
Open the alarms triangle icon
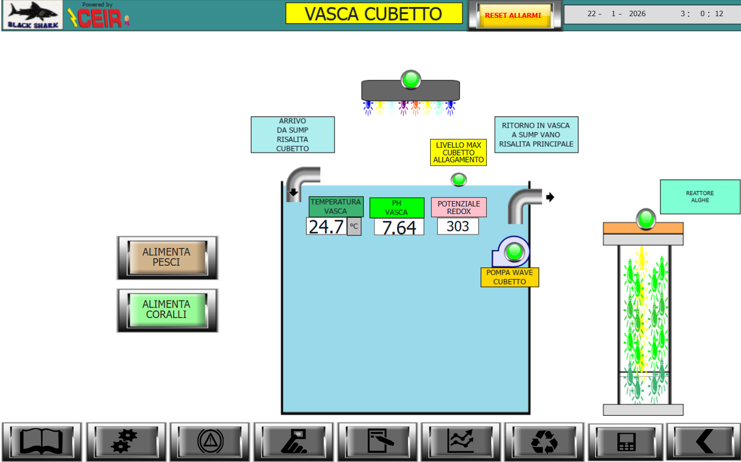click(209, 441)
